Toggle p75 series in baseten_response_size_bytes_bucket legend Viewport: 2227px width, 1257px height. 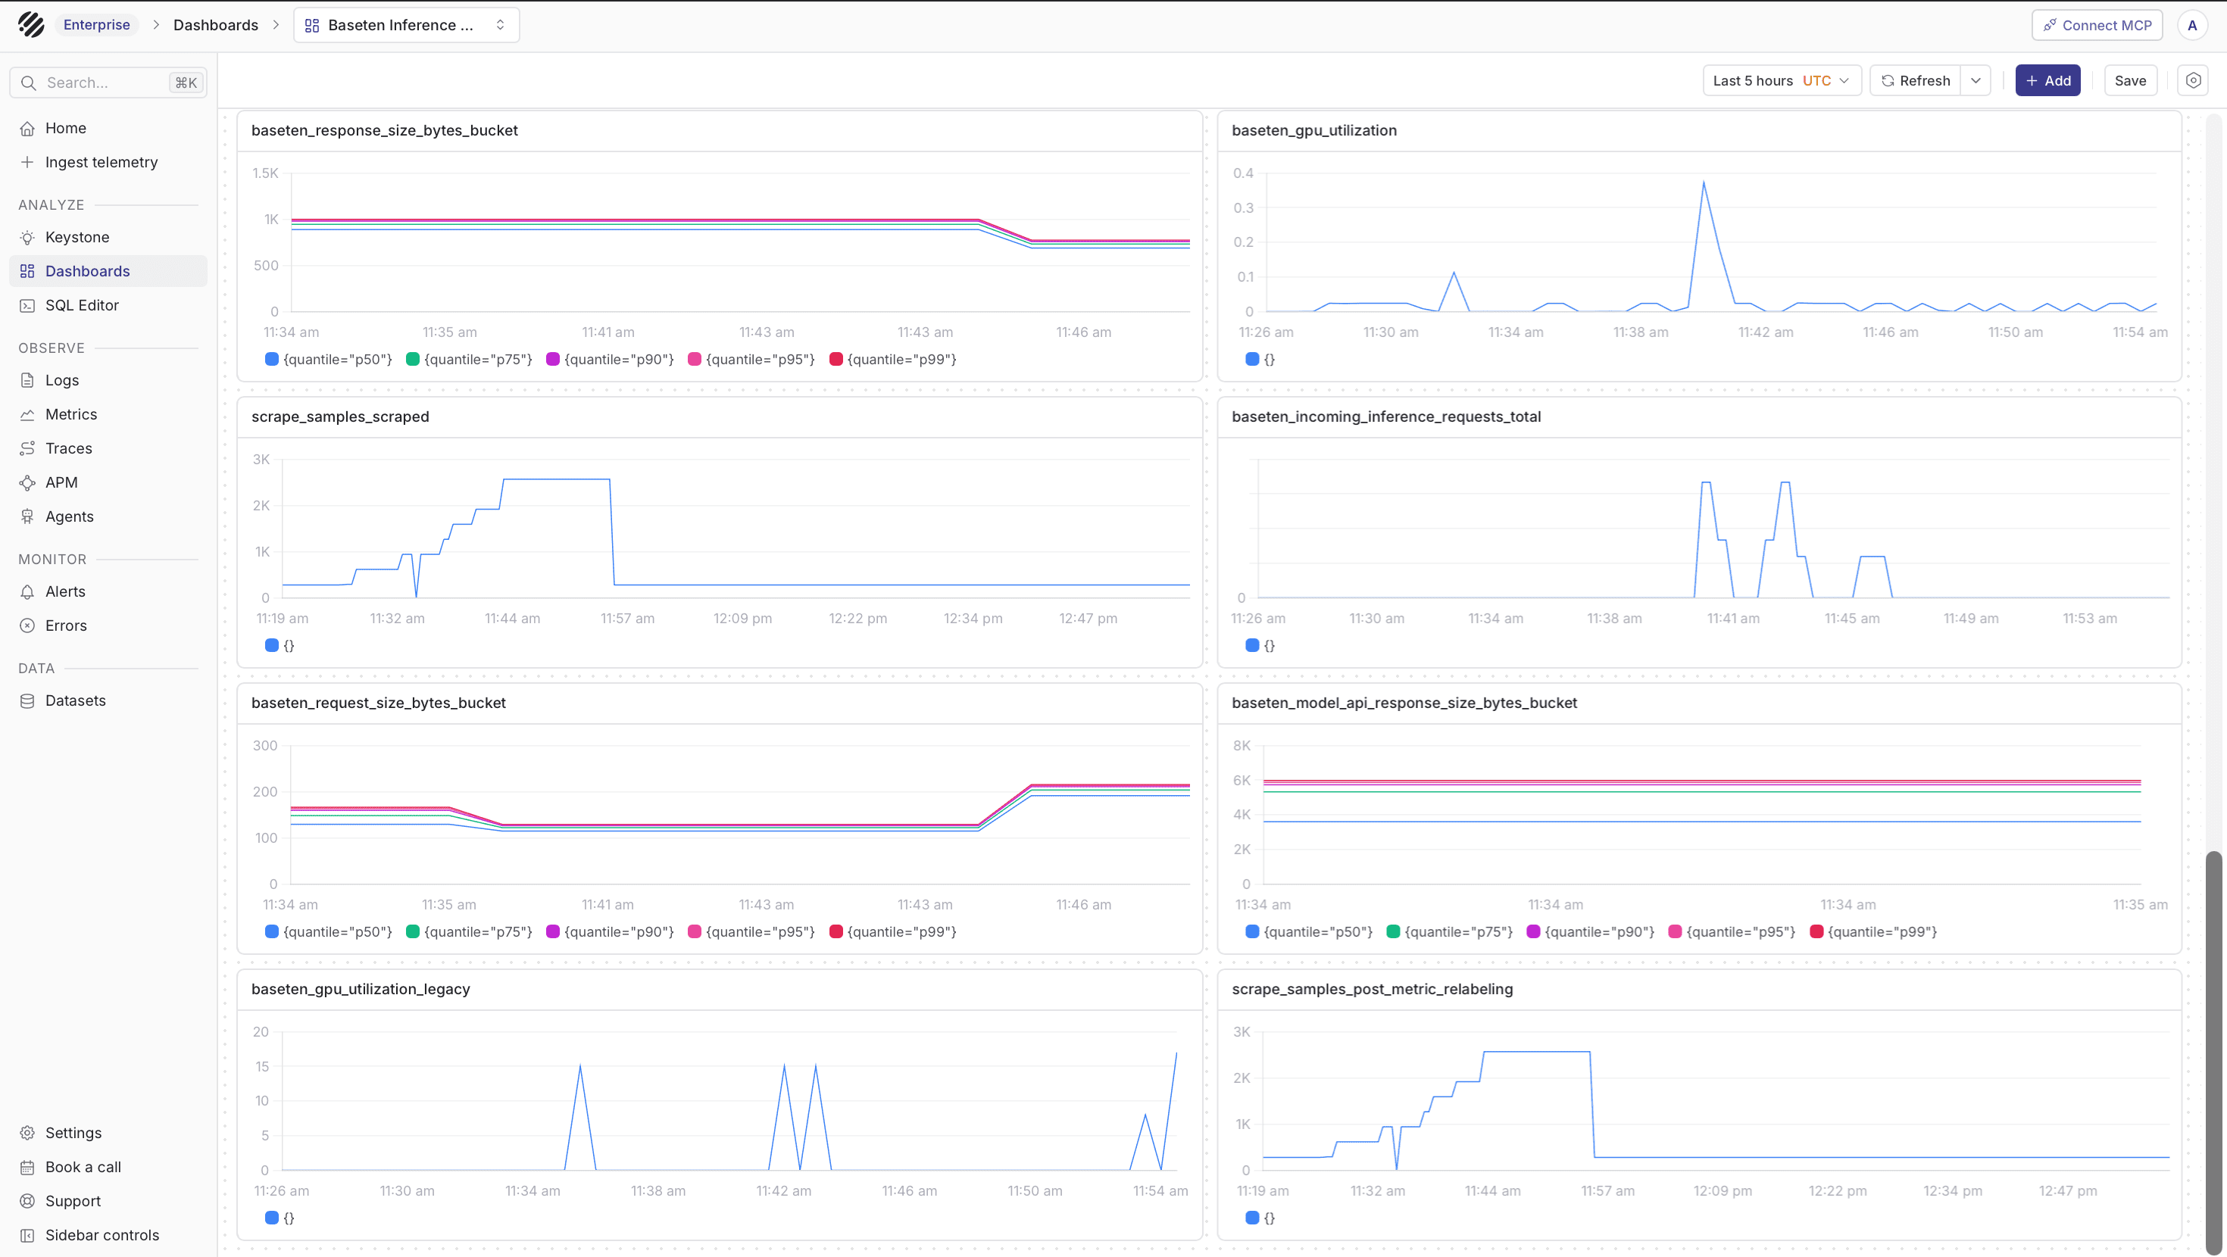470,359
